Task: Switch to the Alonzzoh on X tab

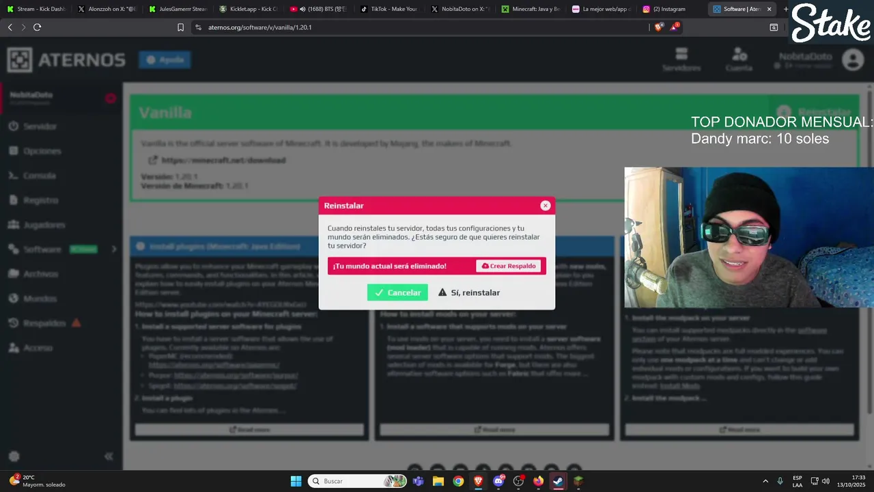Action: (x=107, y=9)
